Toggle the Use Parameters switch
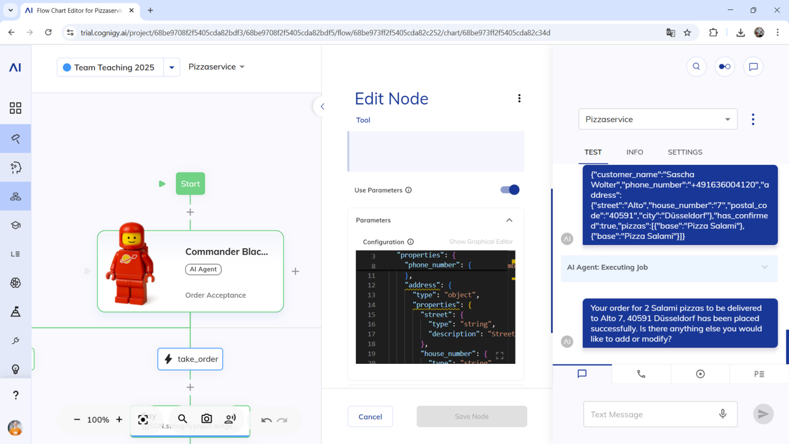 tap(510, 190)
